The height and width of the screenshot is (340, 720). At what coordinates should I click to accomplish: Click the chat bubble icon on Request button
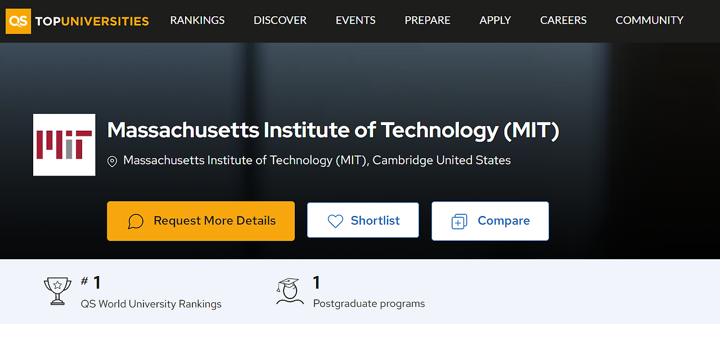point(136,221)
